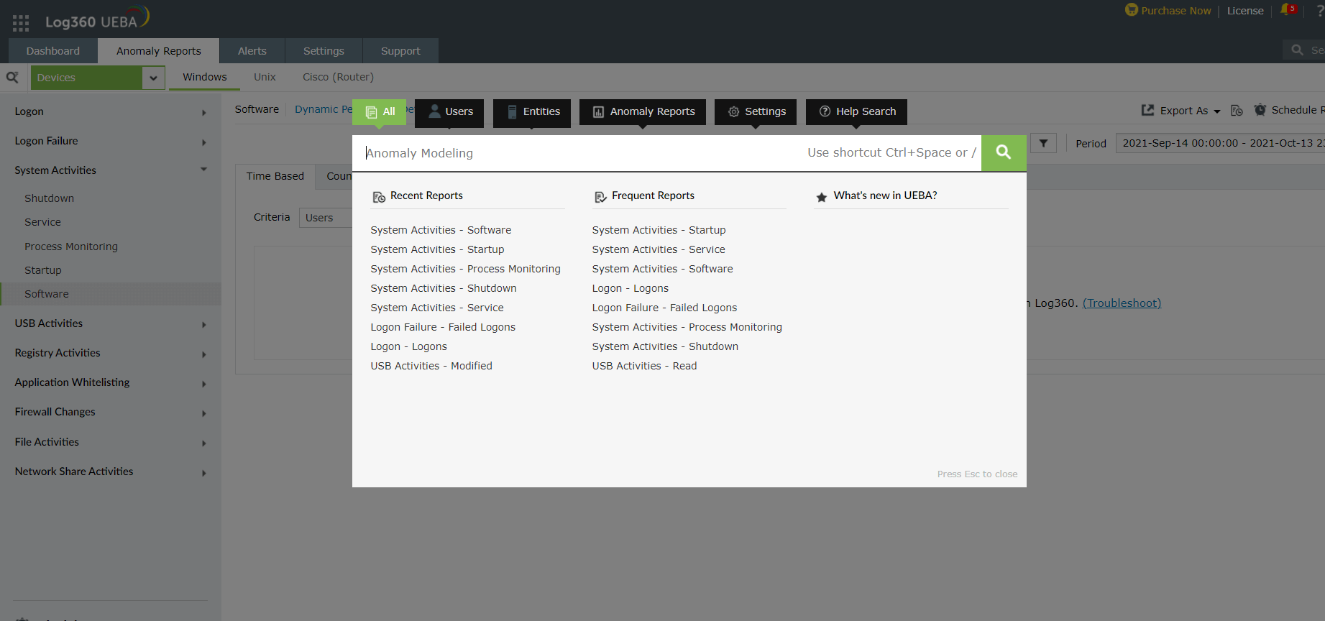
Task: Open Process Monitoring in the sidebar
Action: point(71,247)
